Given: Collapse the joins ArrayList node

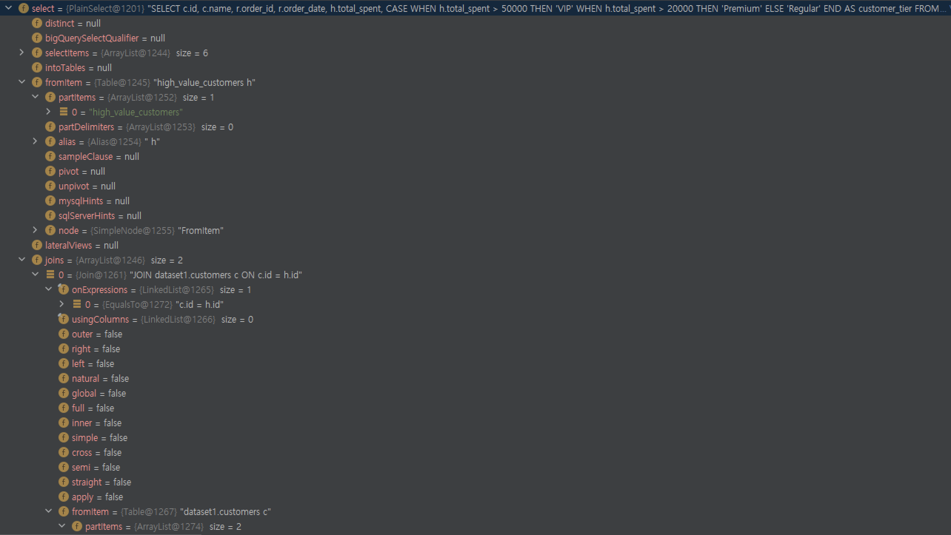Looking at the screenshot, I should [x=22, y=260].
